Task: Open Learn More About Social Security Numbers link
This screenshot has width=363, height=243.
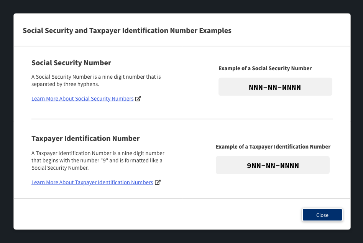Action: tap(82, 99)
